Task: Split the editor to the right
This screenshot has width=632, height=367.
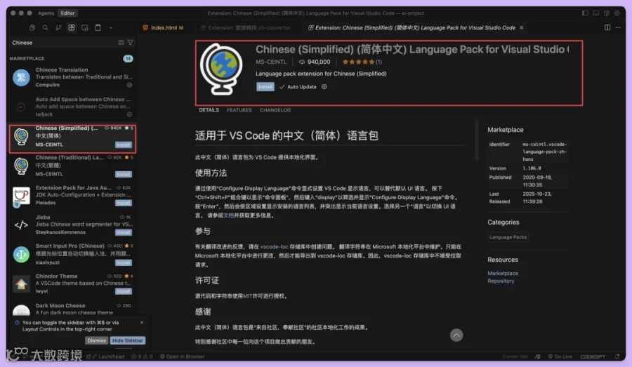Action: pos(607,27)
